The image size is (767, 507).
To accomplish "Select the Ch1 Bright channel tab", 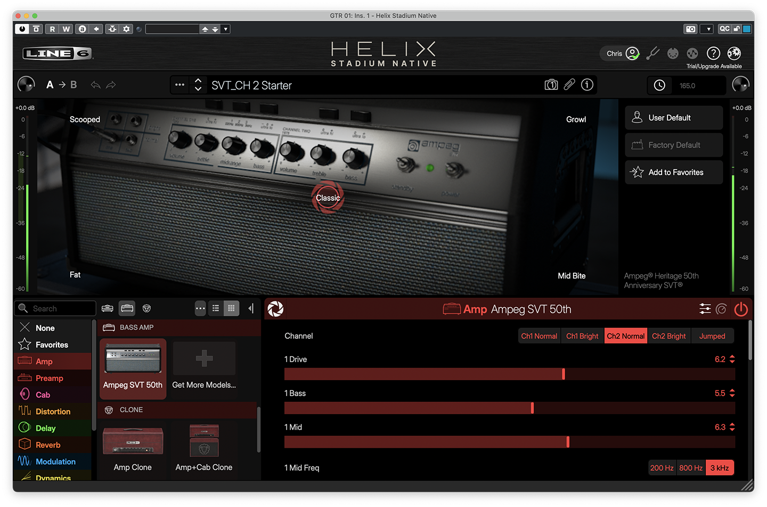I will (x=582, y=336).
